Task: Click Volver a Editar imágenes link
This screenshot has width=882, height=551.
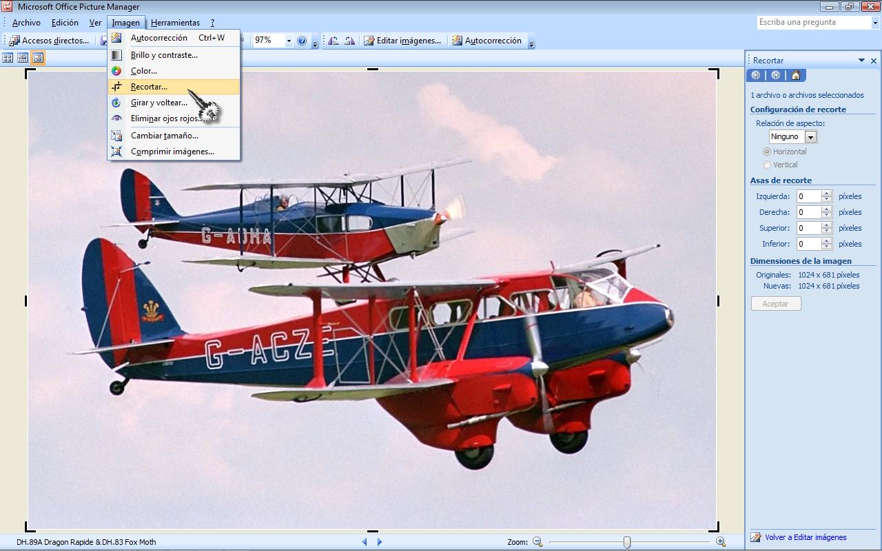Action: [x=806, y=537]
